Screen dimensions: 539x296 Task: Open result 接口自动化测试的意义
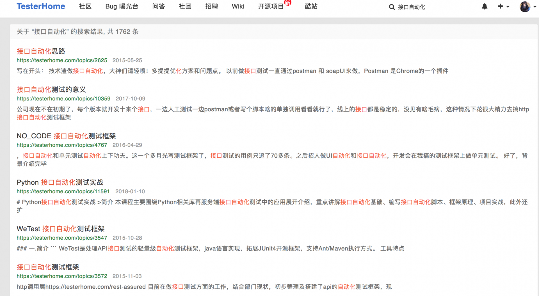51,90
